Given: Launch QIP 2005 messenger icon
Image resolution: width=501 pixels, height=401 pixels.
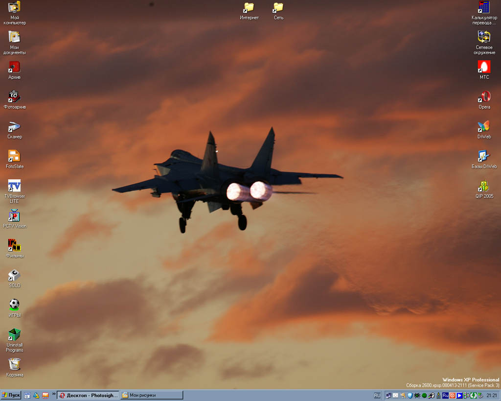Looking at the screenshot, I should [x=484, y=186].
